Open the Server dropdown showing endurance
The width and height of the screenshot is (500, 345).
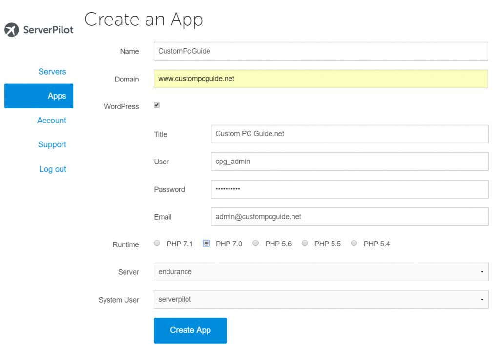click(321, 272)
